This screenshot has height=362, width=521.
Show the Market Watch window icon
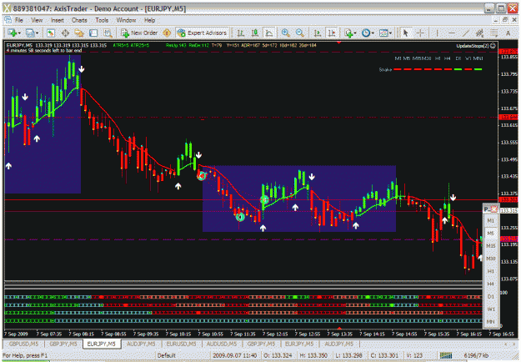click(51, 33)
